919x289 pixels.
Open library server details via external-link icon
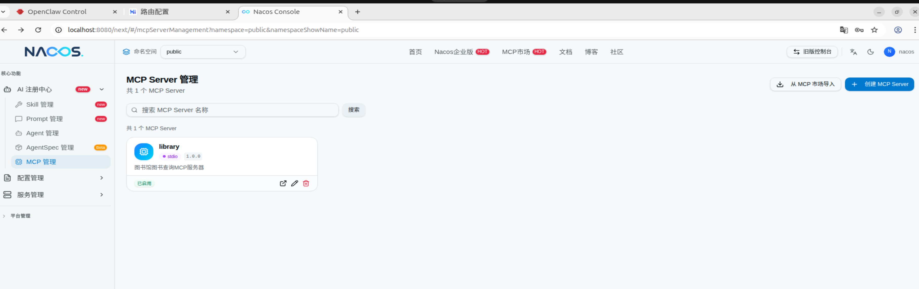[x=283, y=183]
